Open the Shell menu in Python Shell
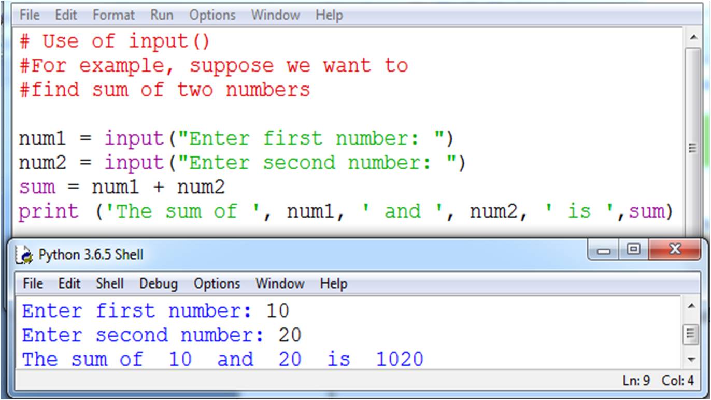Viewport: 711px width, 400px height. click(x=109, y=283)
